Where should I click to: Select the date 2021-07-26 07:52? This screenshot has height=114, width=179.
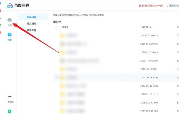point(149,44)
